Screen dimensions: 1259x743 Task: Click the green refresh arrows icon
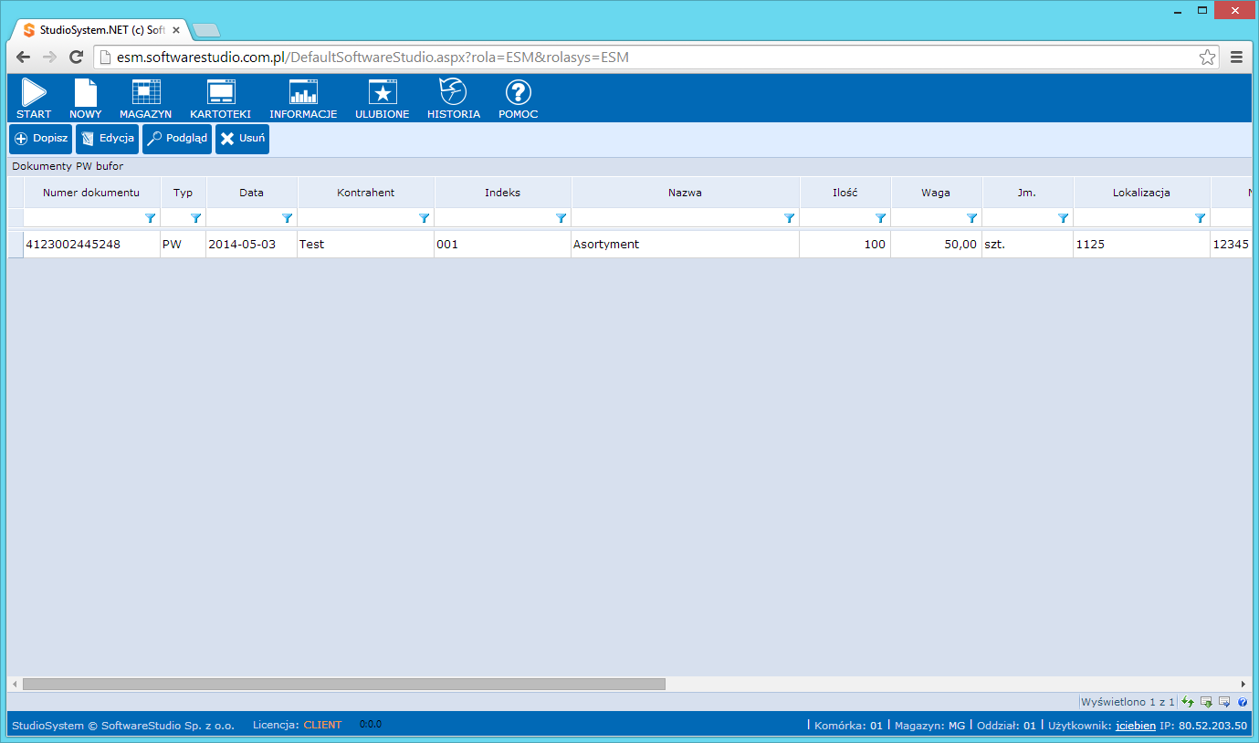coord(1188,702)
